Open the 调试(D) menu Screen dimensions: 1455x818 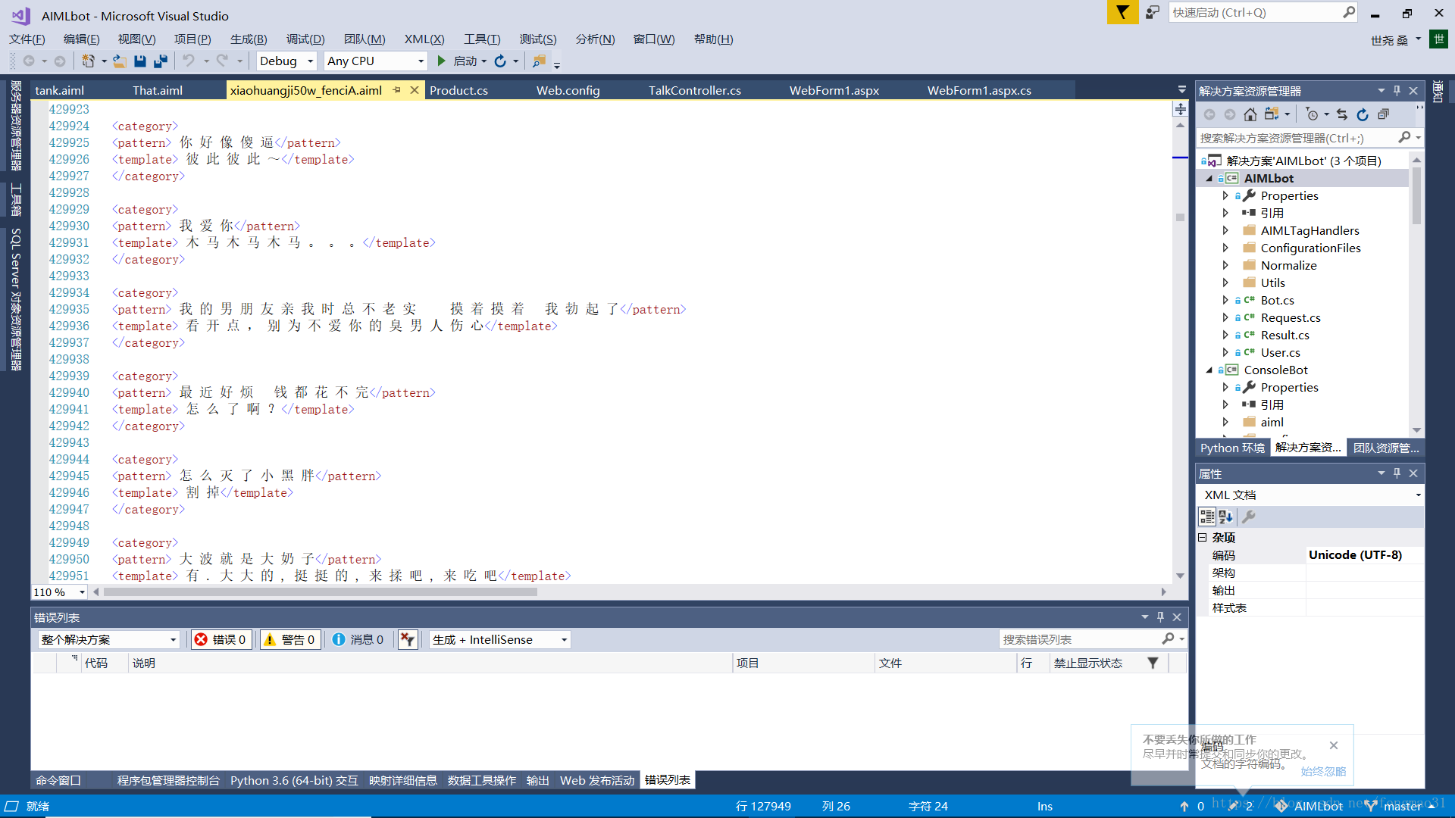click(305, 39)
